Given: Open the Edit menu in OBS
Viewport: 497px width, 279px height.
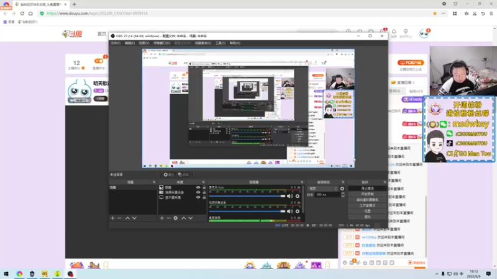Looking at the screenshot, I should point(130,43).
